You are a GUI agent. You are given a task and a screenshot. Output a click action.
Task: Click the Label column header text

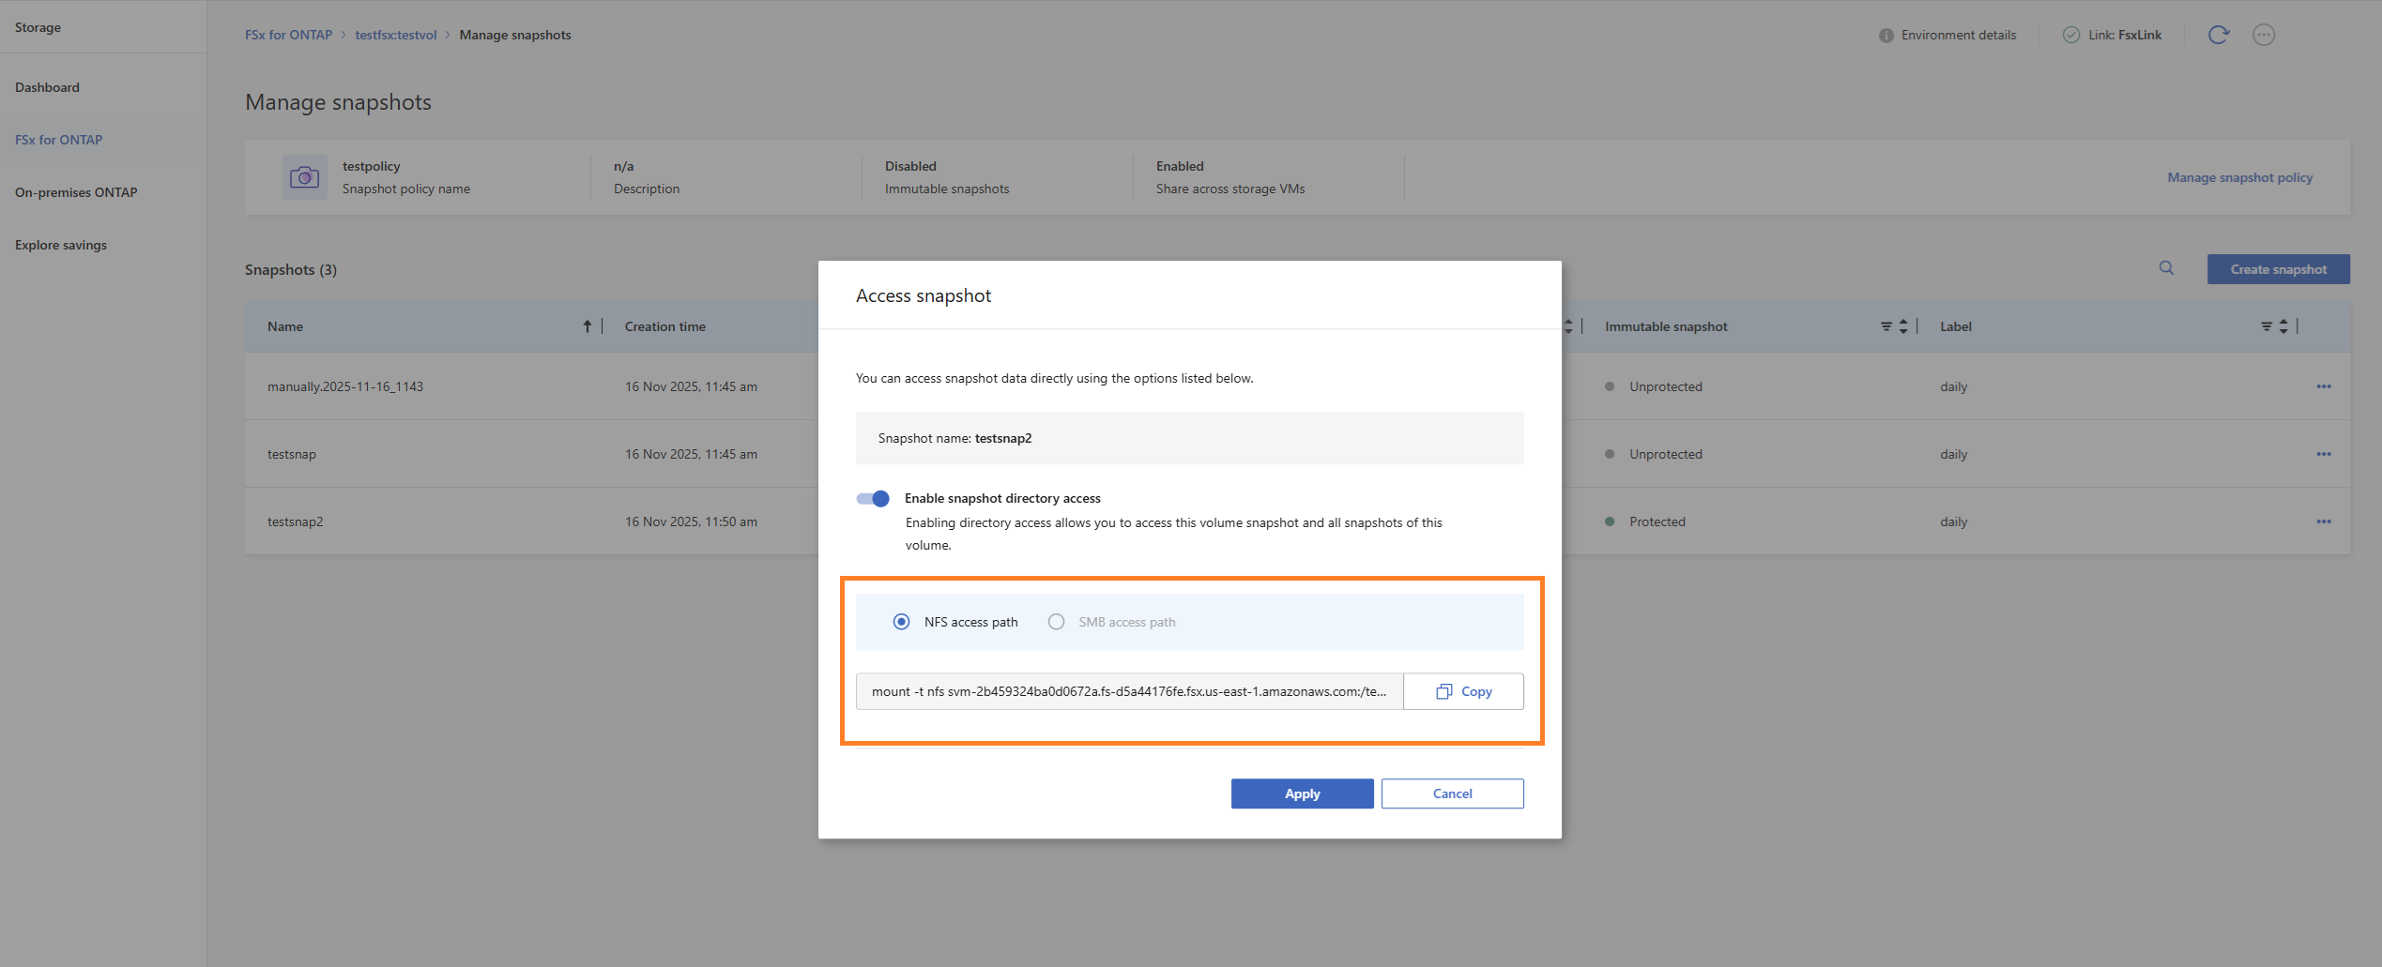pyautogui.click(x=1956, y=326)
